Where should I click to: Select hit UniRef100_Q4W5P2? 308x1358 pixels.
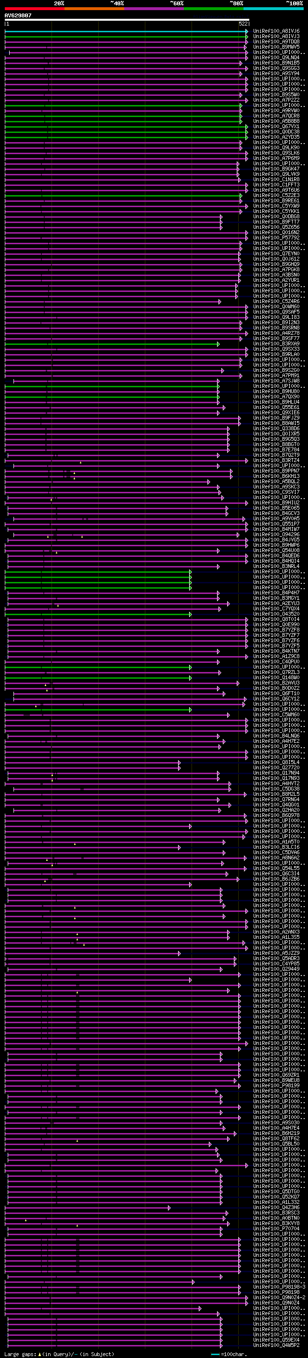click(x=276, y=1345)
